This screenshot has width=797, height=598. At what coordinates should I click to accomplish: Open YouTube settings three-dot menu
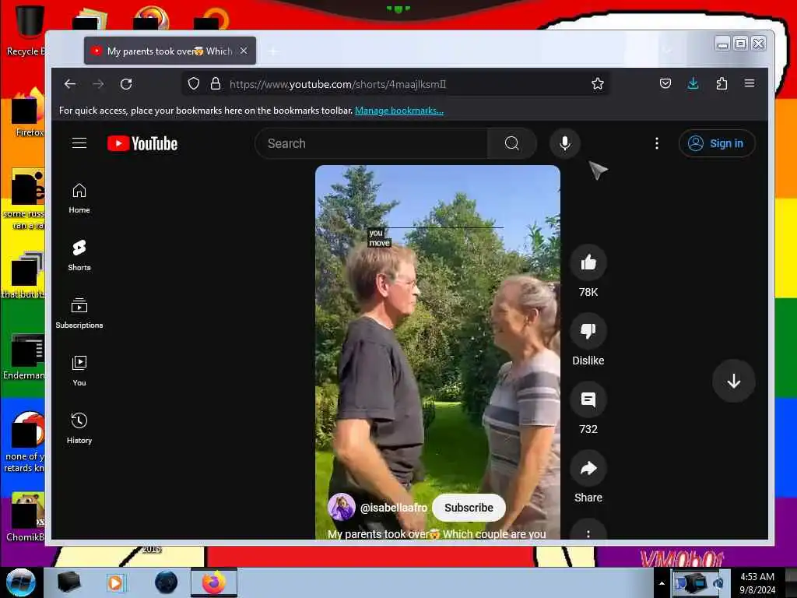click(657, 143)
